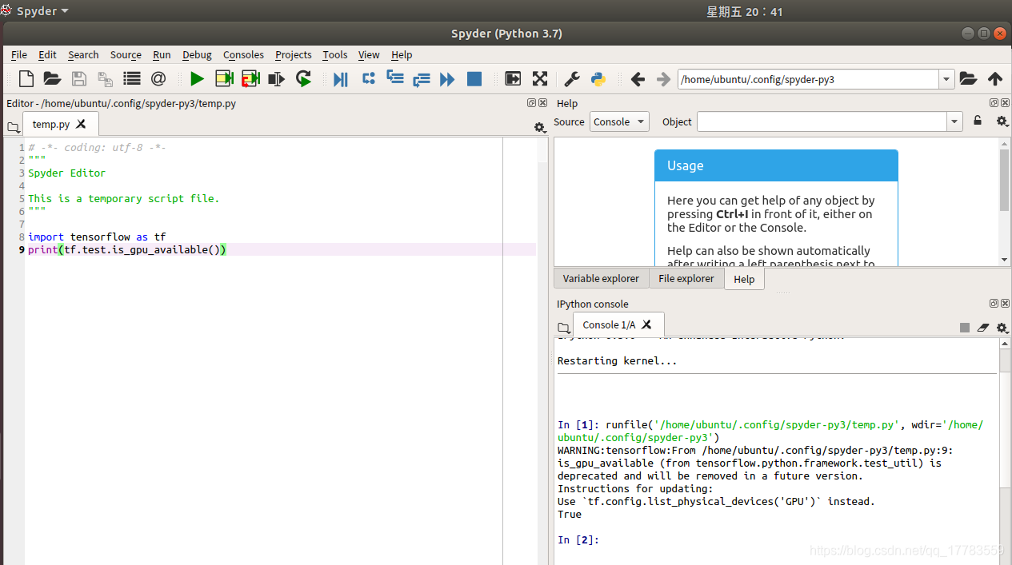Open the Preferences wrench icon

click(x=572, y=79)
